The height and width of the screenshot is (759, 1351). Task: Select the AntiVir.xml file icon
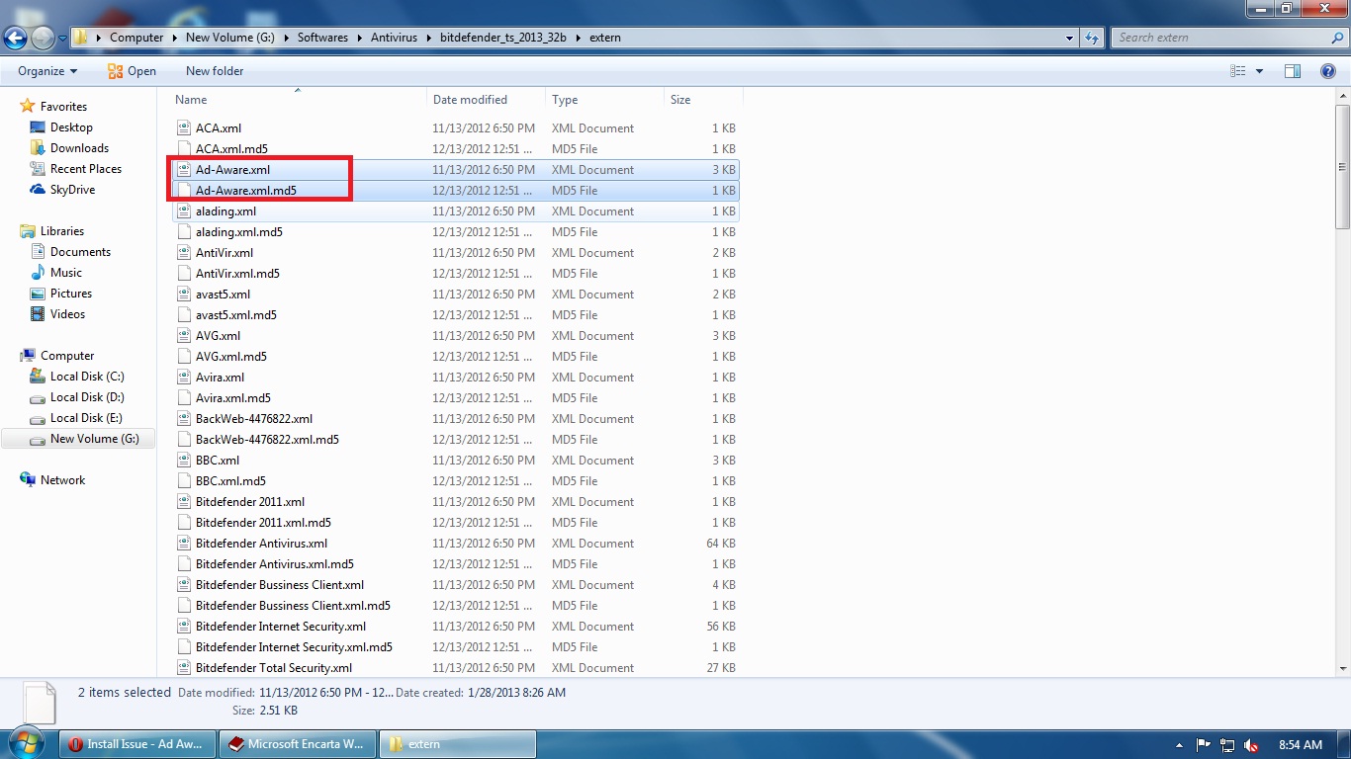click(x=183, y=253)
